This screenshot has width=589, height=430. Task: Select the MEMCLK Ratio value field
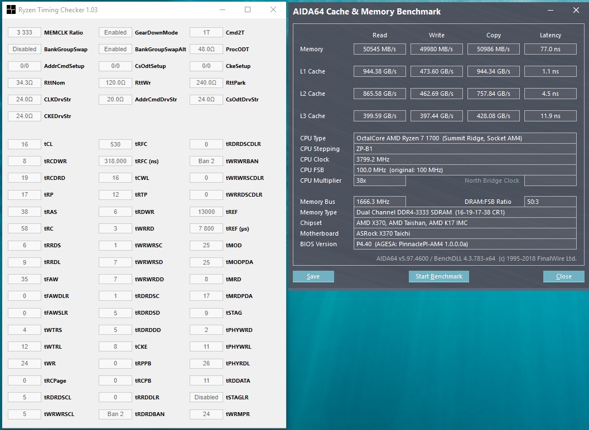[x=25, y=33]
